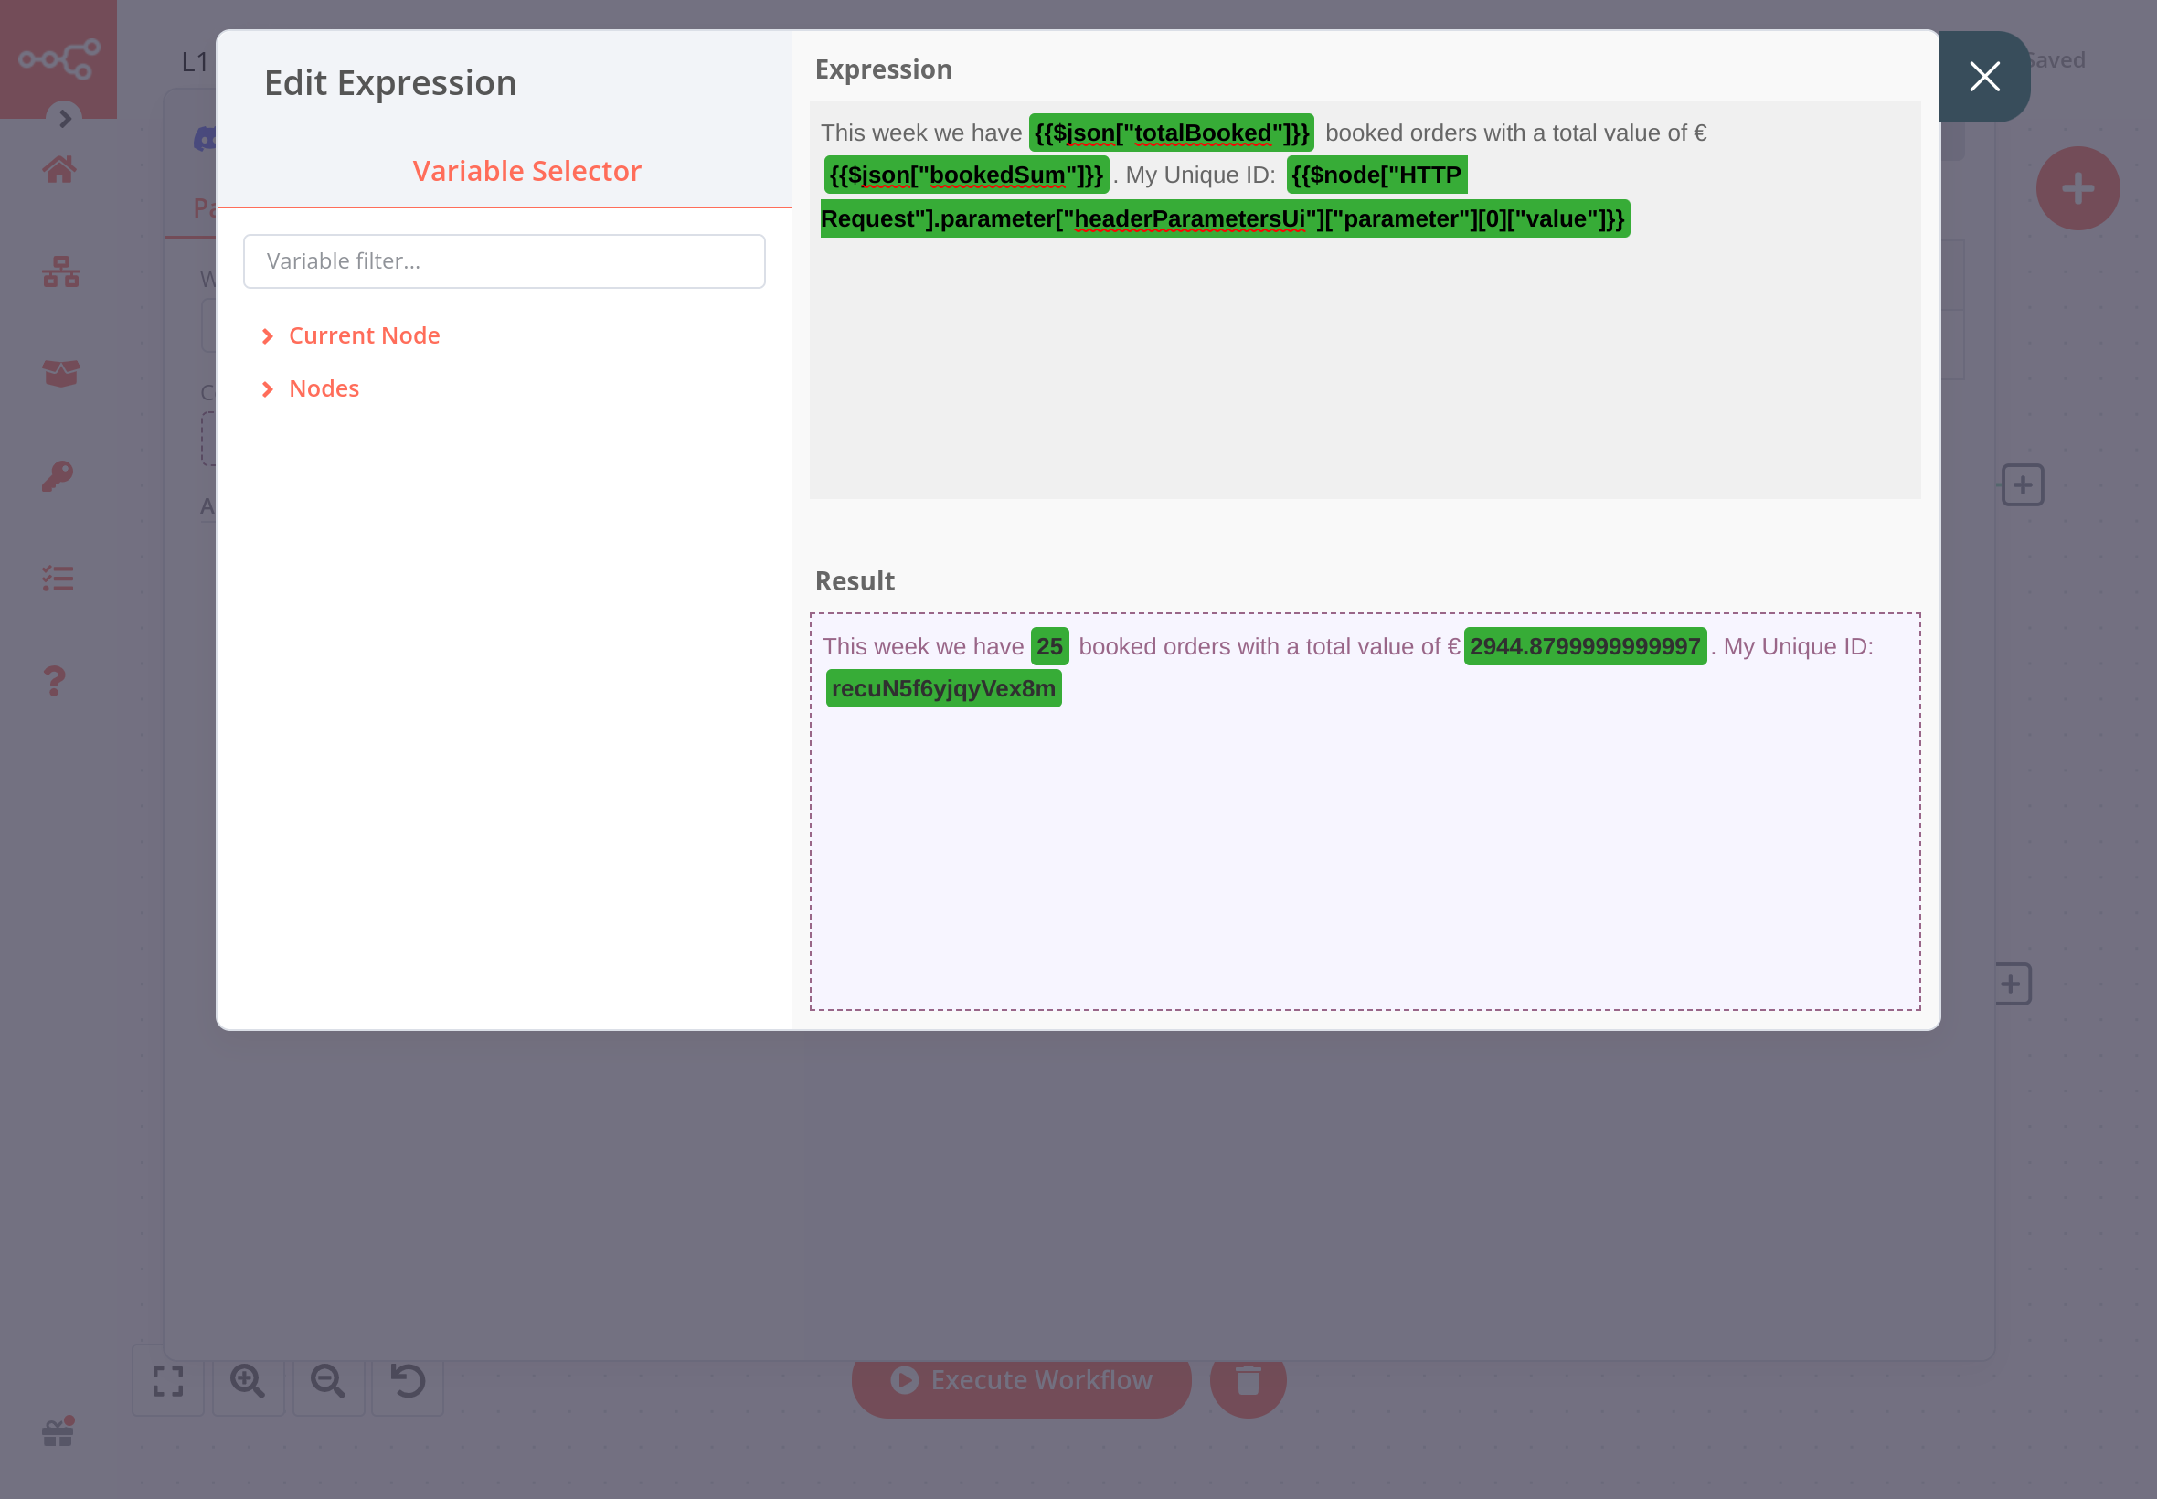Close the Edit Expression dialog
This screenshot has width=2157, height=1499.
(1983, 77)
